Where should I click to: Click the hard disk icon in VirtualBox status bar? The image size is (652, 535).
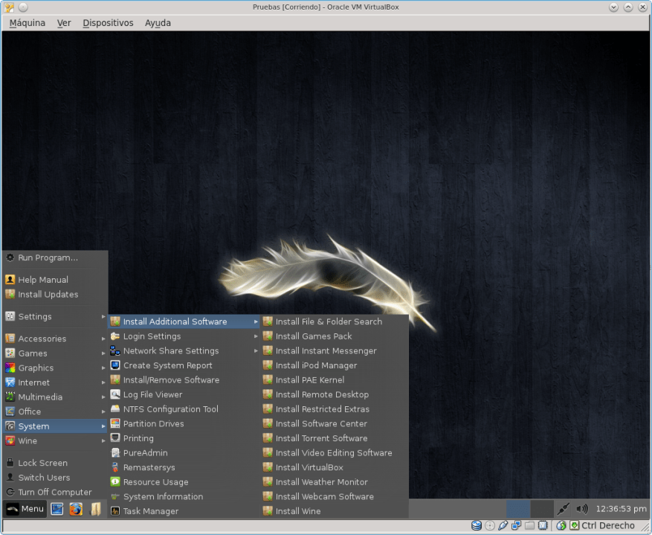476,526
